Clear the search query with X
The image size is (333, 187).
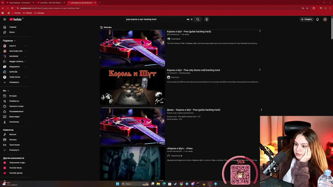click(191, 19)
